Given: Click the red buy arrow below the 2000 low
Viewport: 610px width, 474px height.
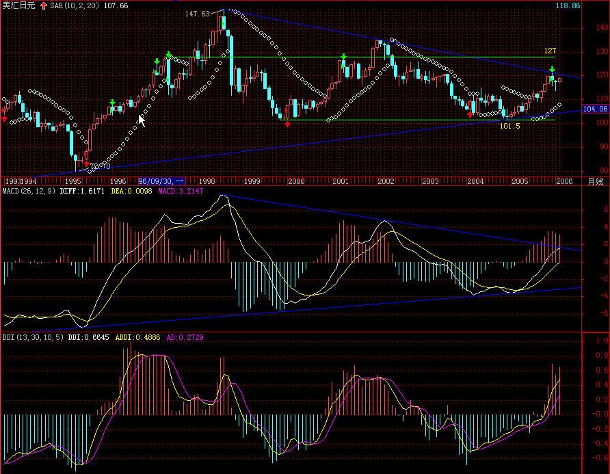Looking at the screenshot, I should click(287, 124).
